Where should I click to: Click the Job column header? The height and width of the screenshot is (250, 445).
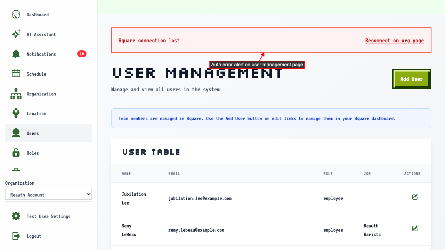pyautogui.click(x=367, y=174)
